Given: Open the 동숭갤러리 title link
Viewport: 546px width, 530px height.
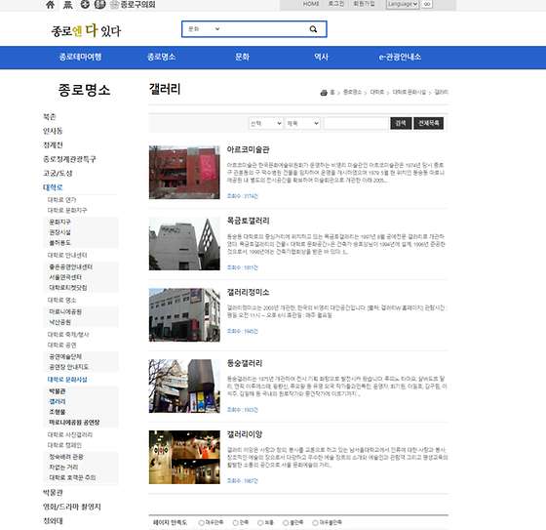Looking at the screenshot, I should click(x=245, y=363).
